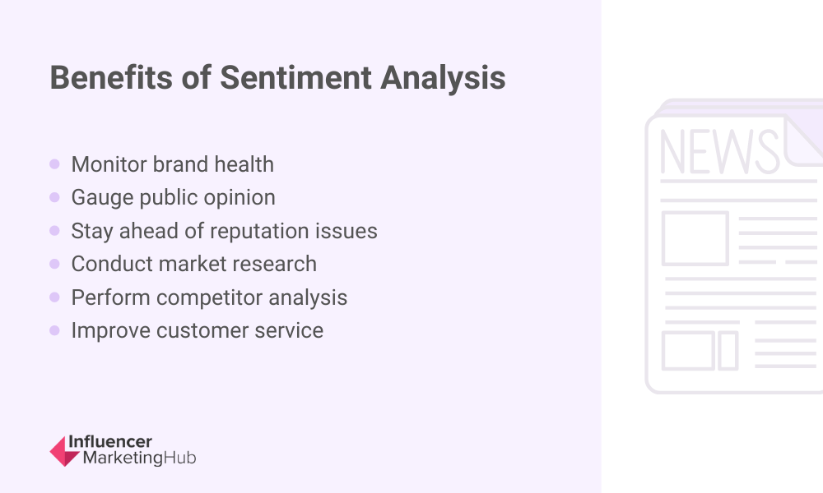Click the newspaper illustration icon
Screen dimensions: 823x493
coord(734,246)
